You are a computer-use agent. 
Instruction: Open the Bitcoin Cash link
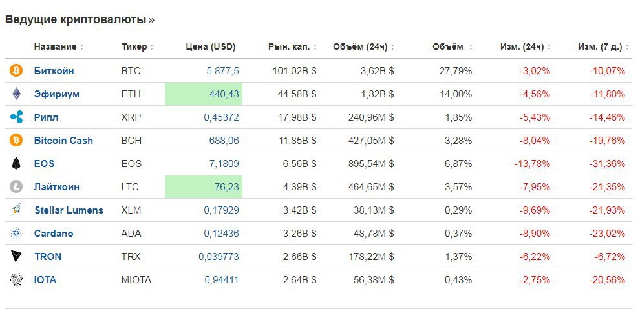pos(63,141)
